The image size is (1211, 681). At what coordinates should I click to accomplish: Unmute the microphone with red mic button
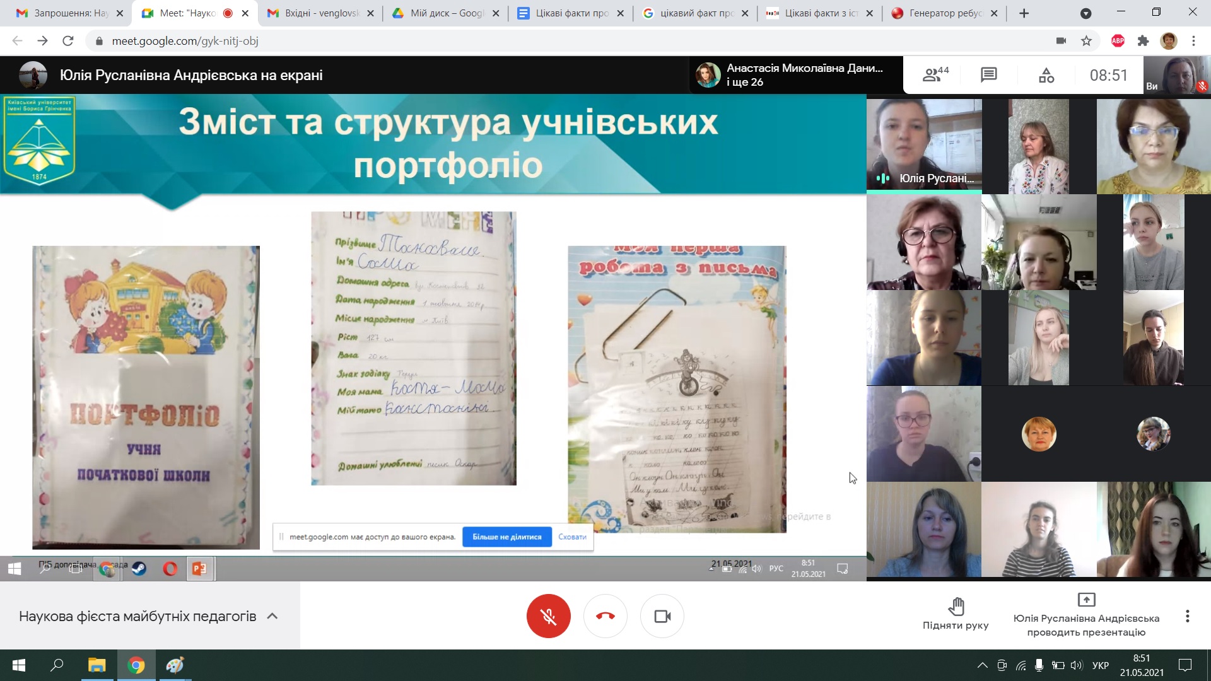coord(548,616)
